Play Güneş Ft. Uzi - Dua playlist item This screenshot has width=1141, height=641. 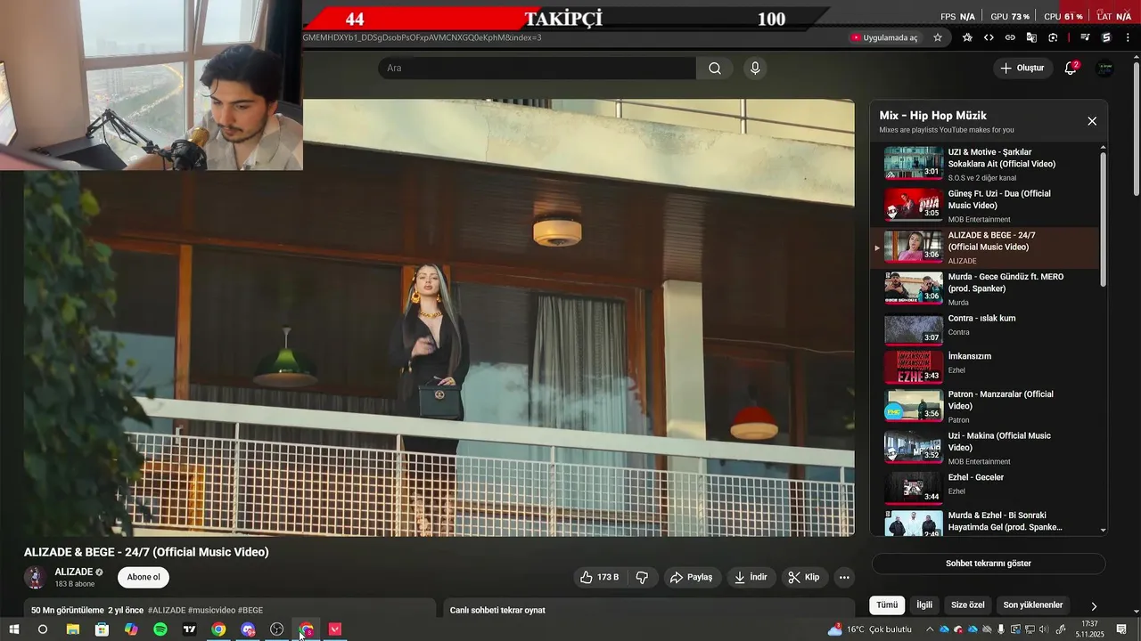(x=986, y=205)
